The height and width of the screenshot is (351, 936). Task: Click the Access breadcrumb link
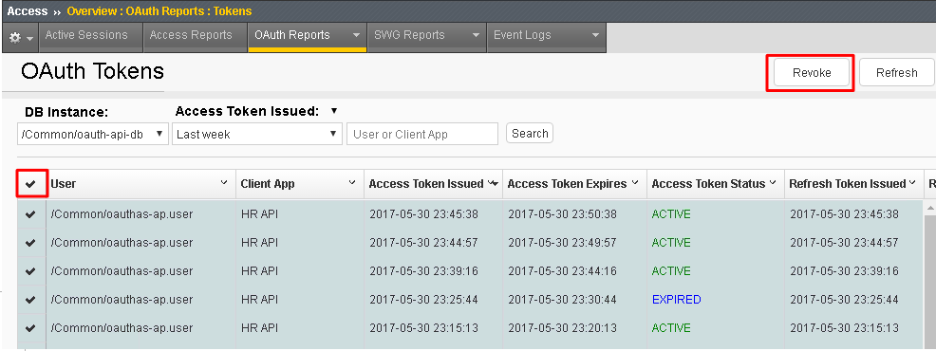28,10
